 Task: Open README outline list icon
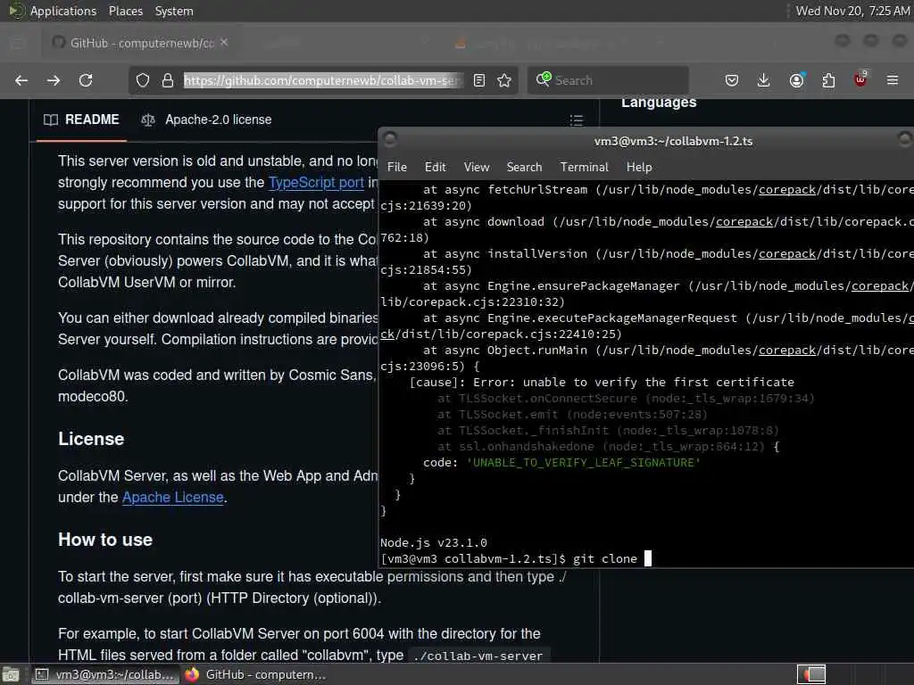(x=577, y=120)
